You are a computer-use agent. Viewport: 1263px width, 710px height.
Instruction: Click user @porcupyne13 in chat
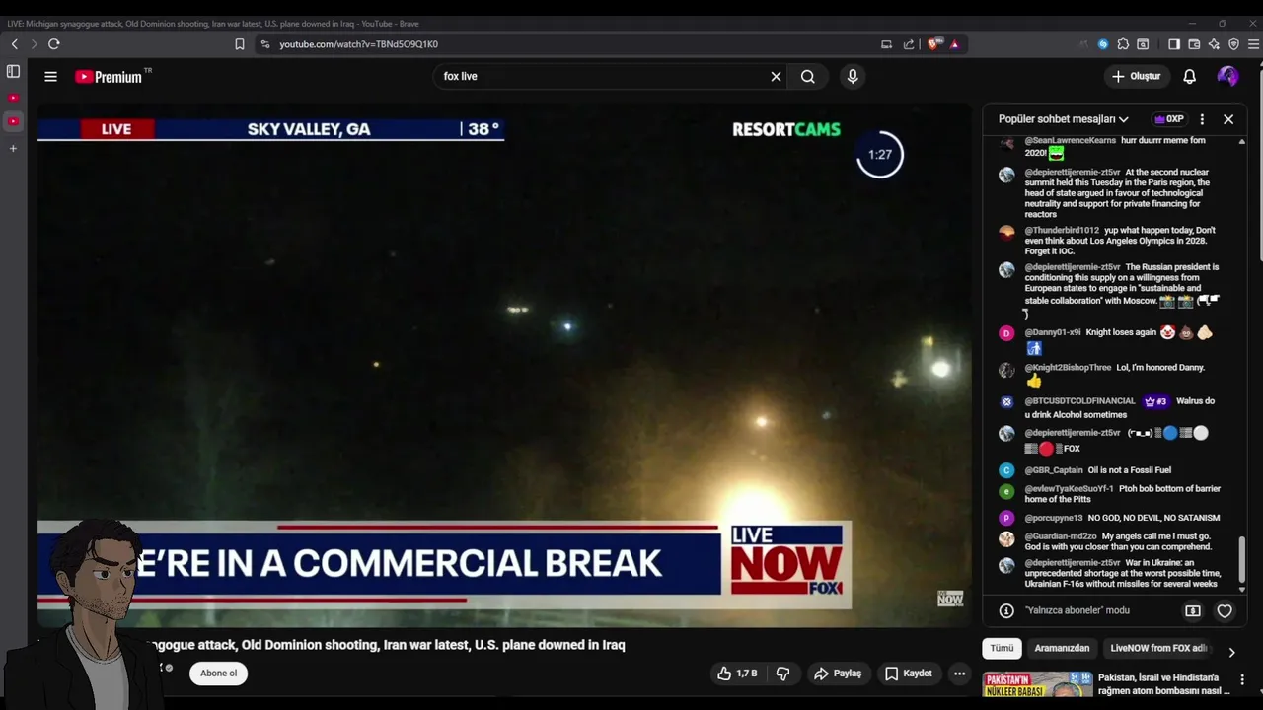coord(1054,518)
